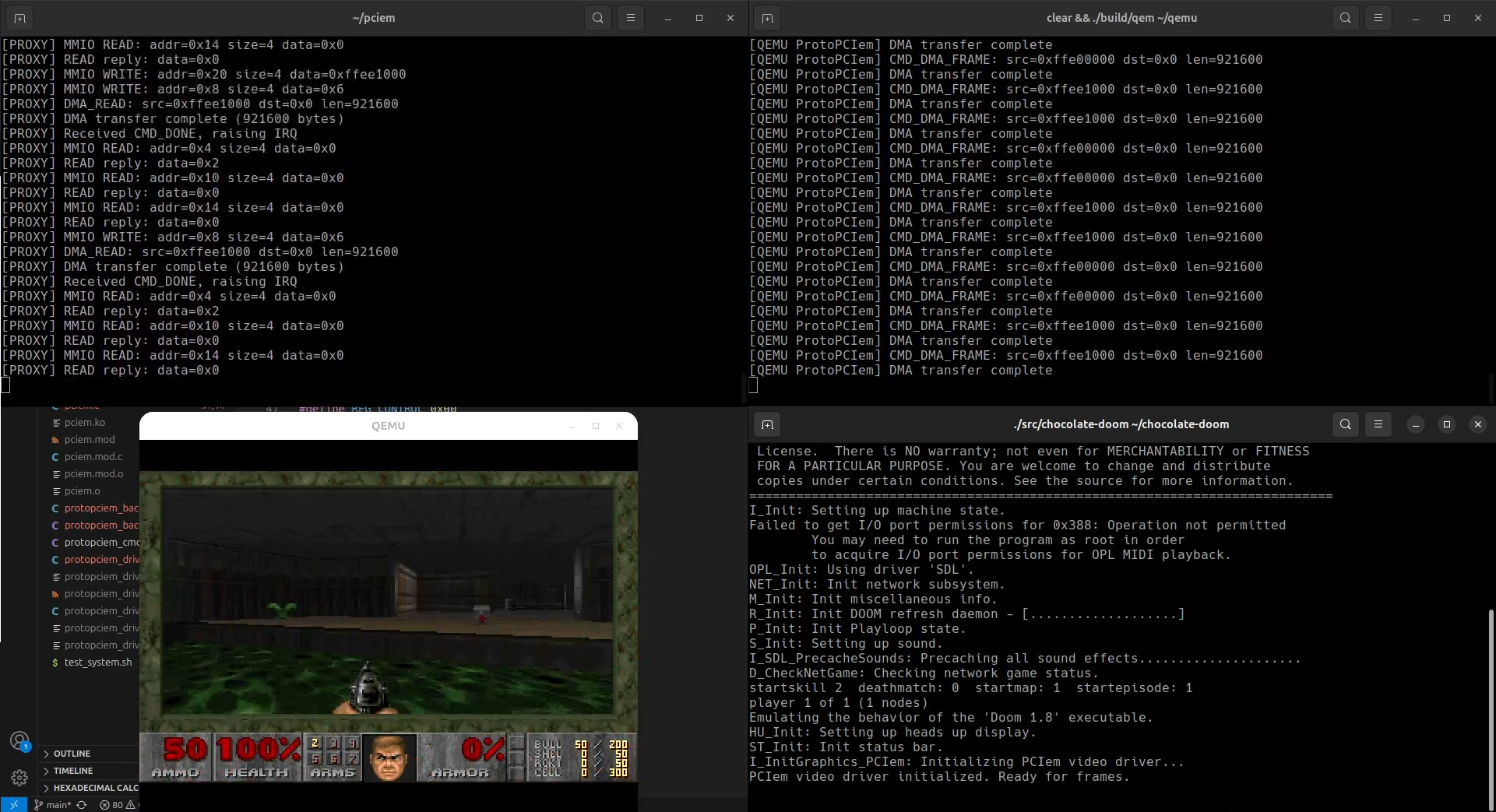This screenshot has width=1496, height=812.
Task: Click the remote window indicator in status bar
Action: (x=13, y=804)
